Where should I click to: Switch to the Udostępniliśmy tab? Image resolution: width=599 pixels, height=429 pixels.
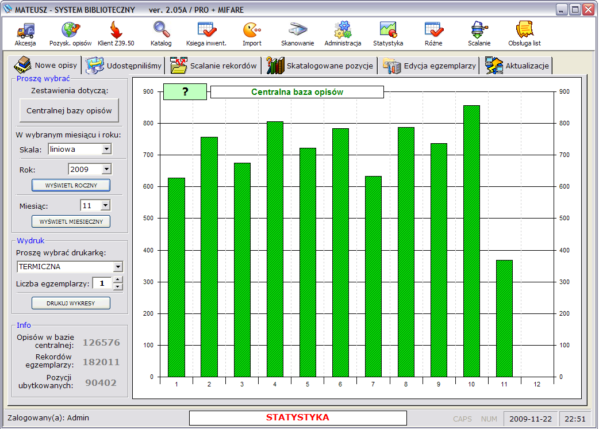125,66
